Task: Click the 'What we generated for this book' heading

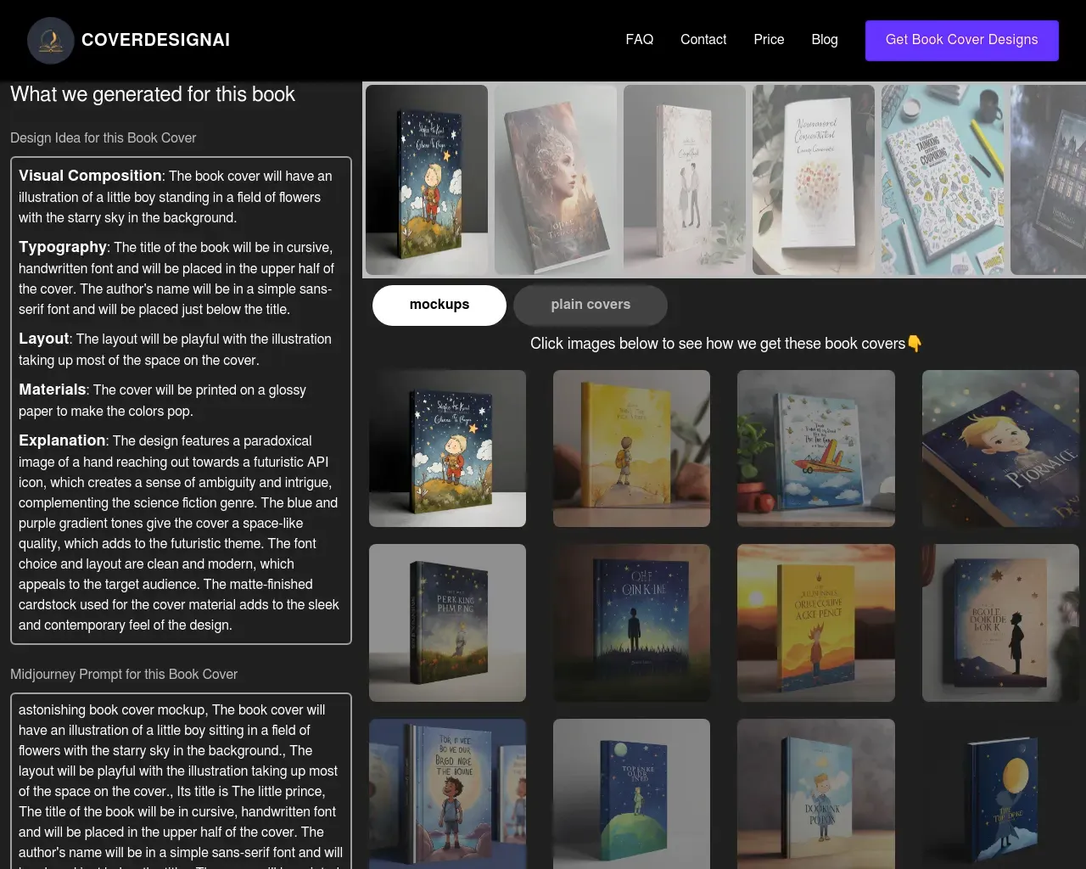Action: click(153, 94)
